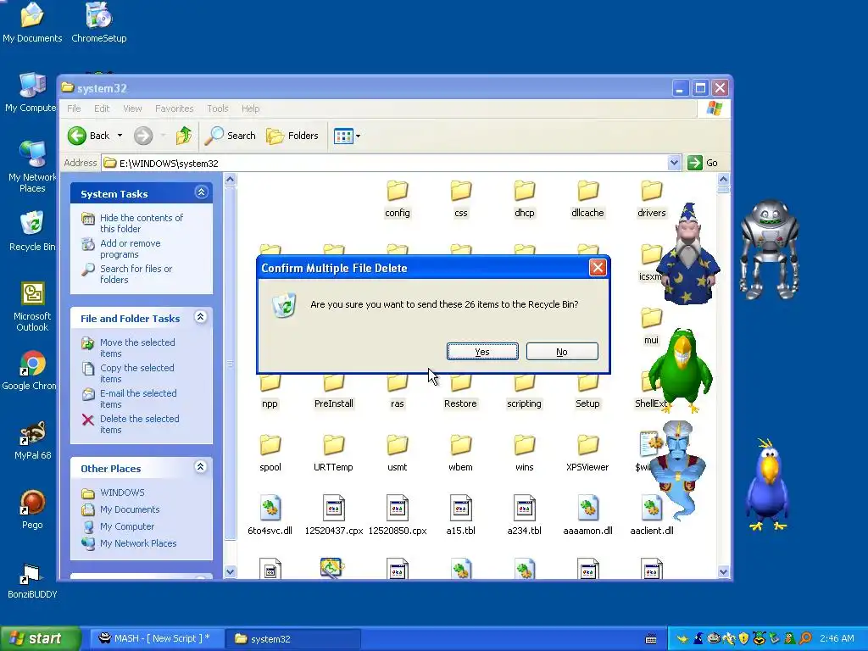Open the Favorites menu
Viewport: 868px width, 651px height.
coord(175,108)
